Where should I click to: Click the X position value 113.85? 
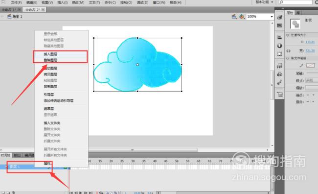[310, 42]
